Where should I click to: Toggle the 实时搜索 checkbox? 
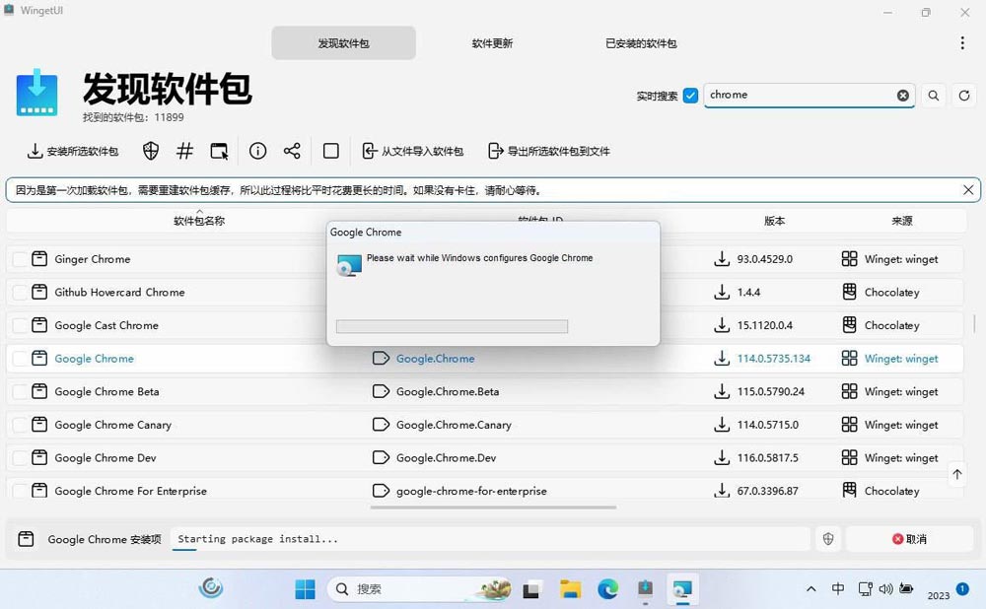point(690,96)
